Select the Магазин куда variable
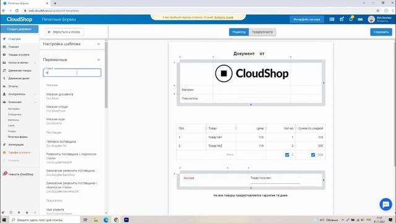396x223 pixels. click(x=56, y=121)
